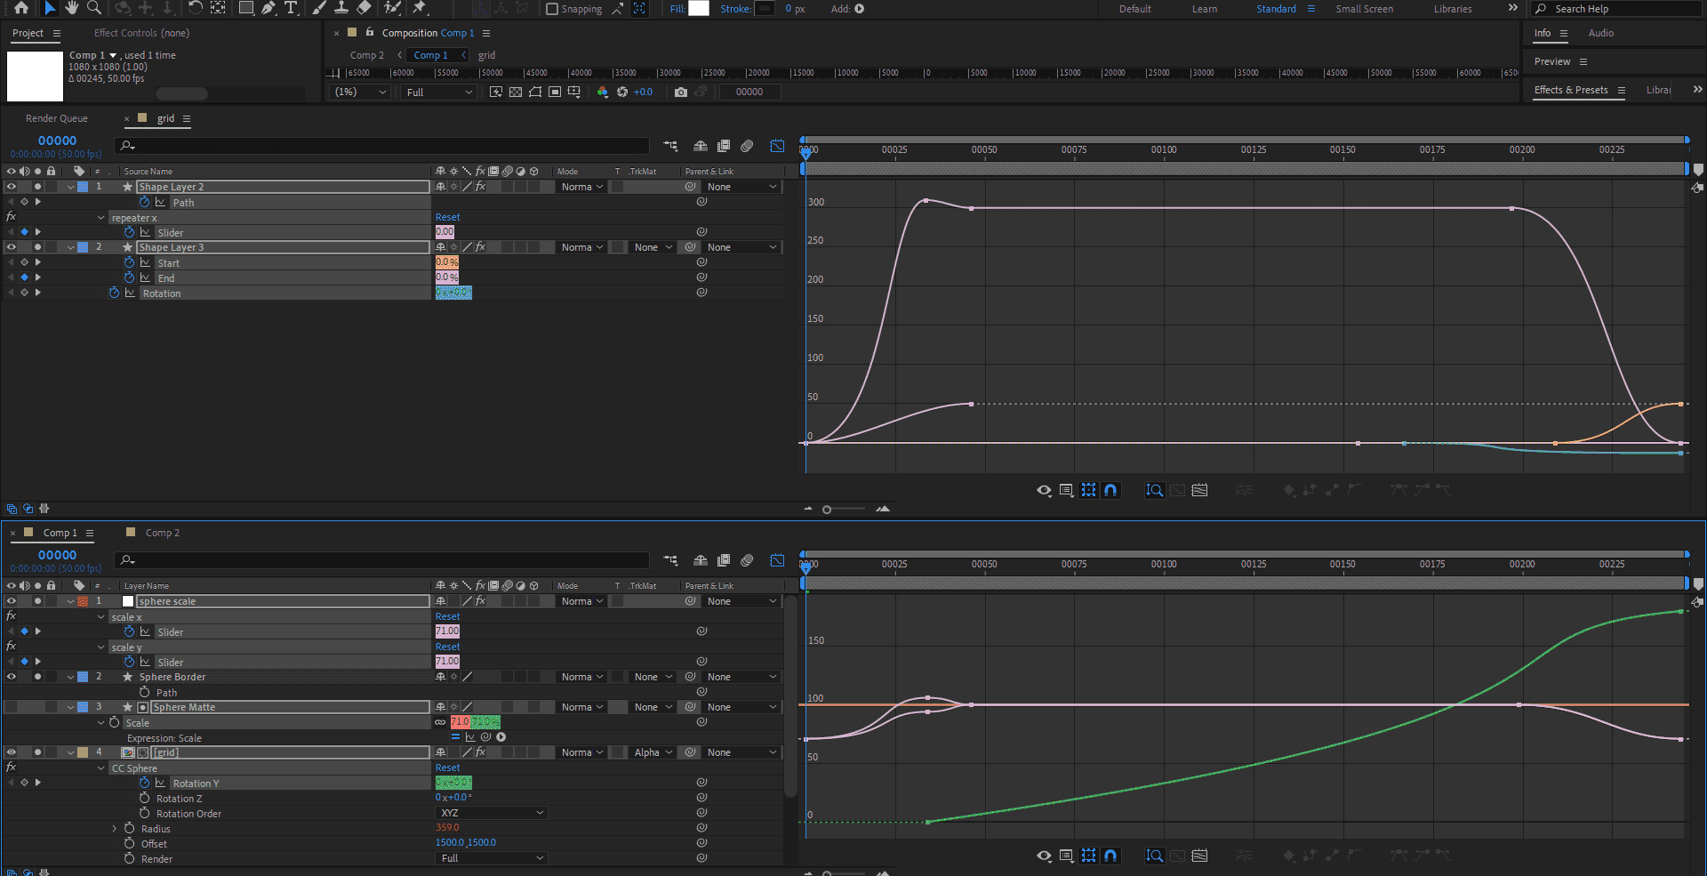Click the snapshot camera icon in viewer
The image size is (1707, 876).
point(681,92)
